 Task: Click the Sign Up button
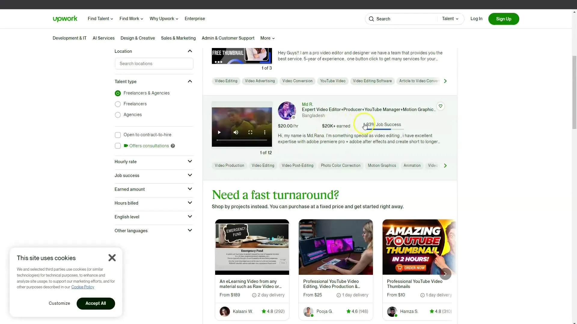[x=503, y=19]
